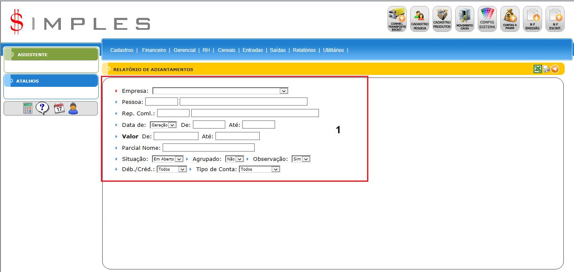Export report to Excel icon

coord(537,69)
